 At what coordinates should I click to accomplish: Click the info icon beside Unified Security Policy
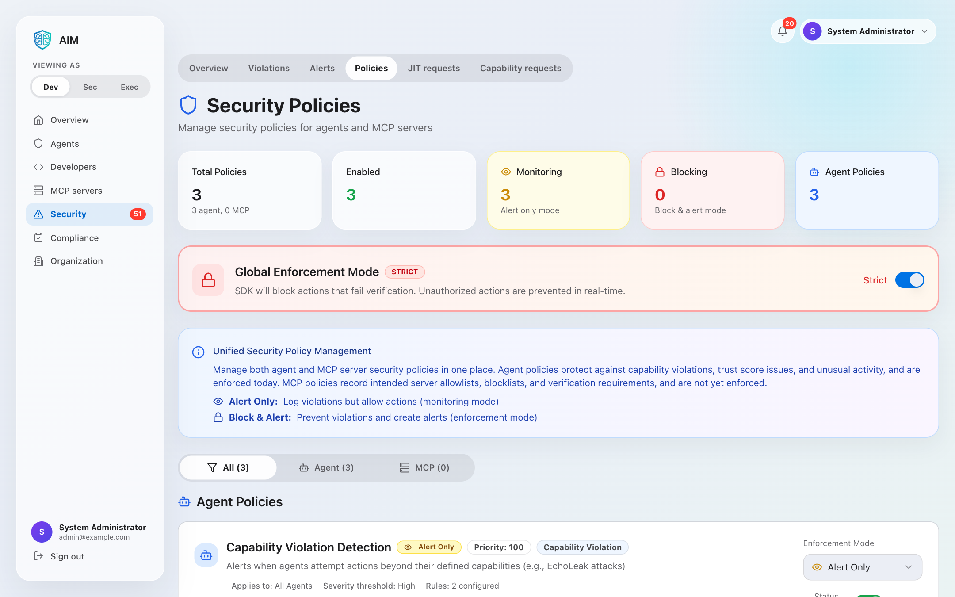pyautogui.click(x=198, y=352)
